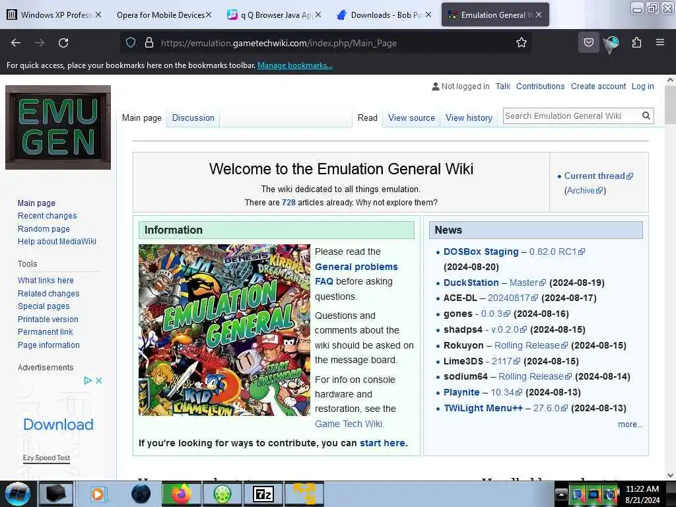Click the black box taskbar icon
The height and width of the screenshot is (507, 676).
click(x=55, y=494)
